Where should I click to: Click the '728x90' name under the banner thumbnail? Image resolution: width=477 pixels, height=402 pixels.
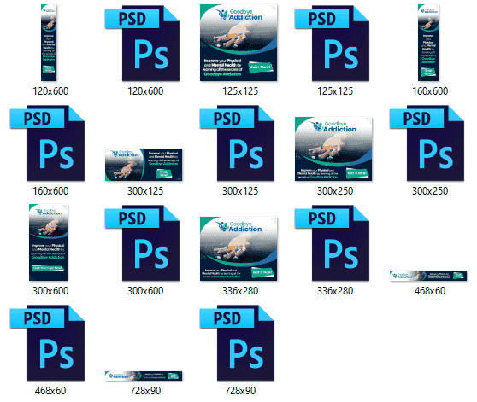click(145, 391)
